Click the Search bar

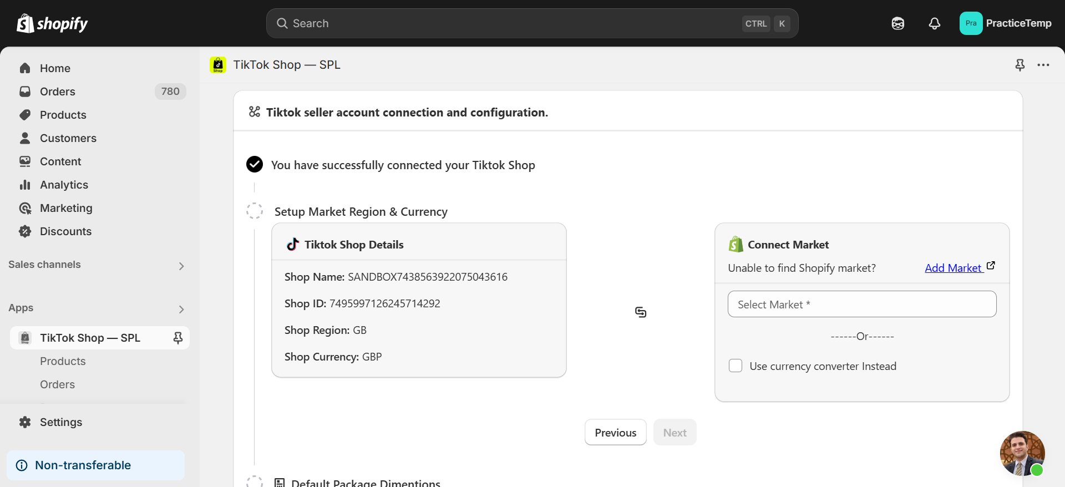(531, 23)
